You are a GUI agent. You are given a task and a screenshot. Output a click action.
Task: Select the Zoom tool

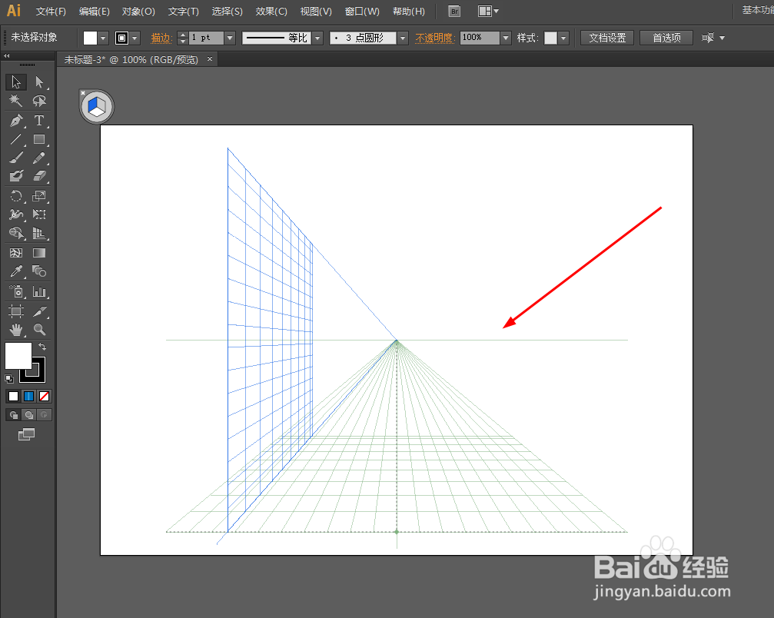tap(39, 329)
